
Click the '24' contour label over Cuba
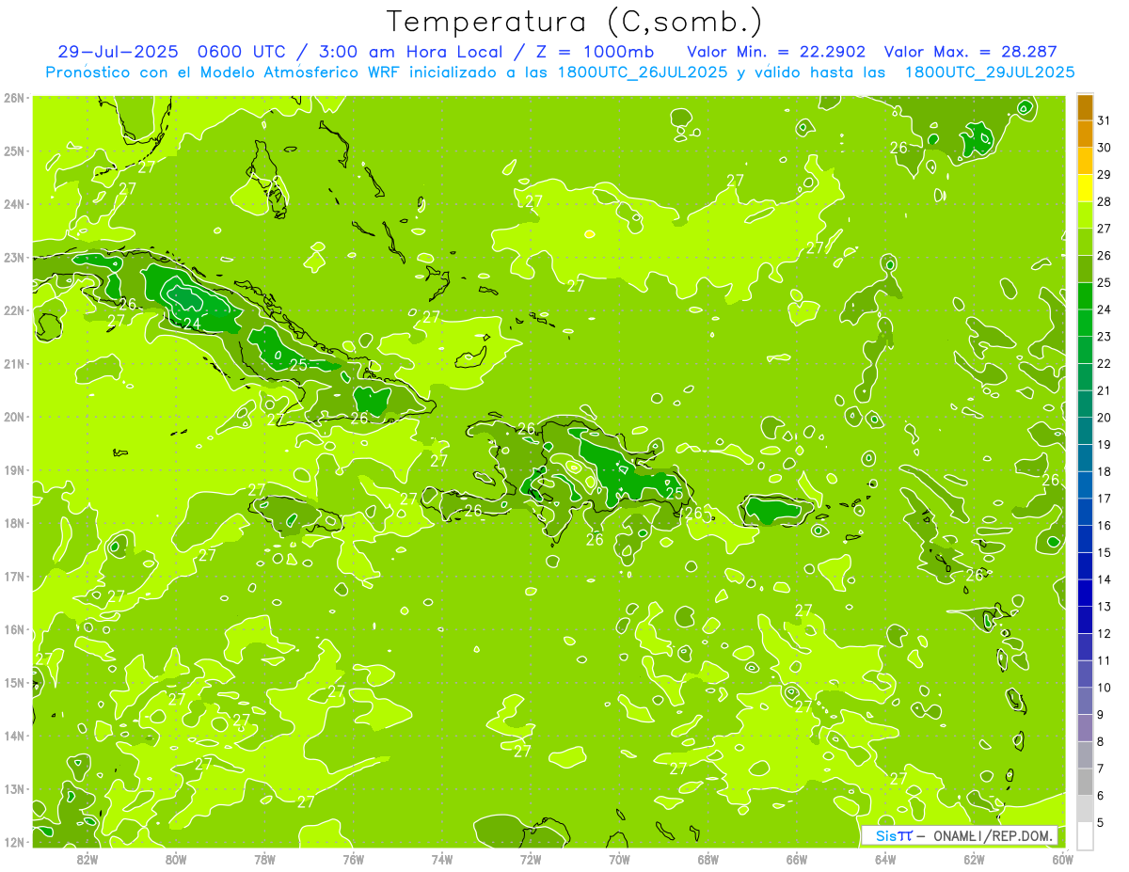192,324
